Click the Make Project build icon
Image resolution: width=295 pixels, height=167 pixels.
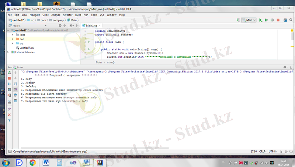[238, 20]
